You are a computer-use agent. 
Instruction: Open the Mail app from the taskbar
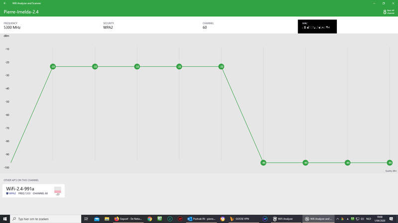pos(97,219)
